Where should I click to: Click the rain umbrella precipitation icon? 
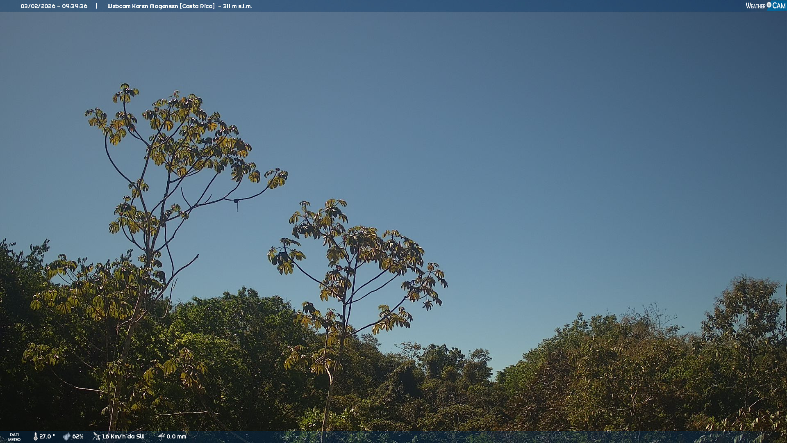(161, 436)
